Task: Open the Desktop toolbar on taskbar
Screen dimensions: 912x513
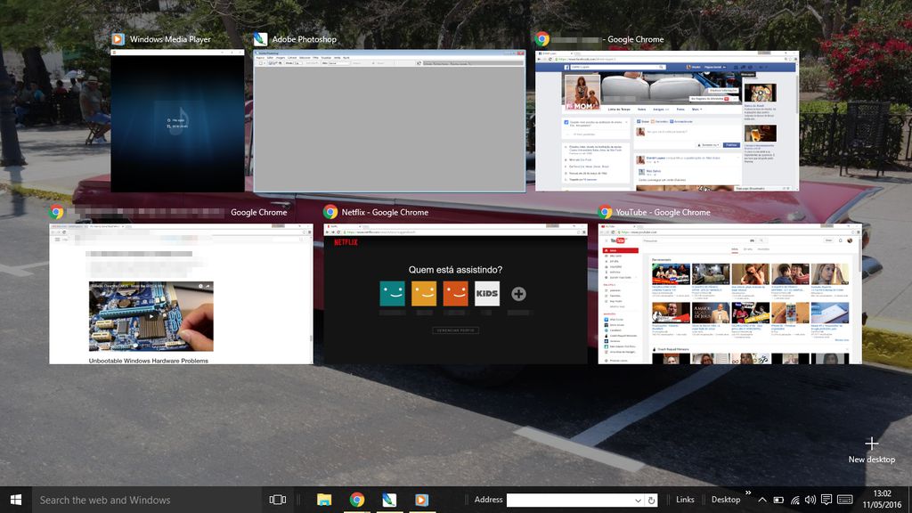Action: point(726,500)
